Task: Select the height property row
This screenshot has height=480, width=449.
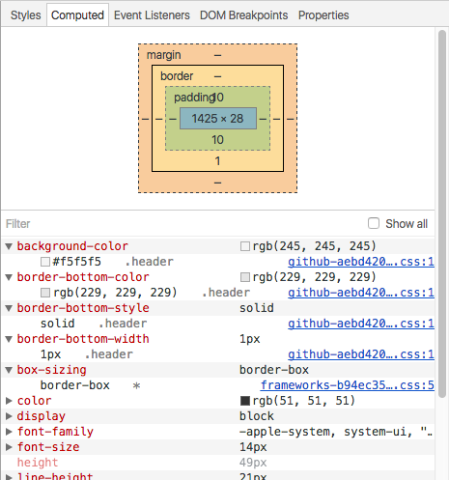Action: [218, 463]
